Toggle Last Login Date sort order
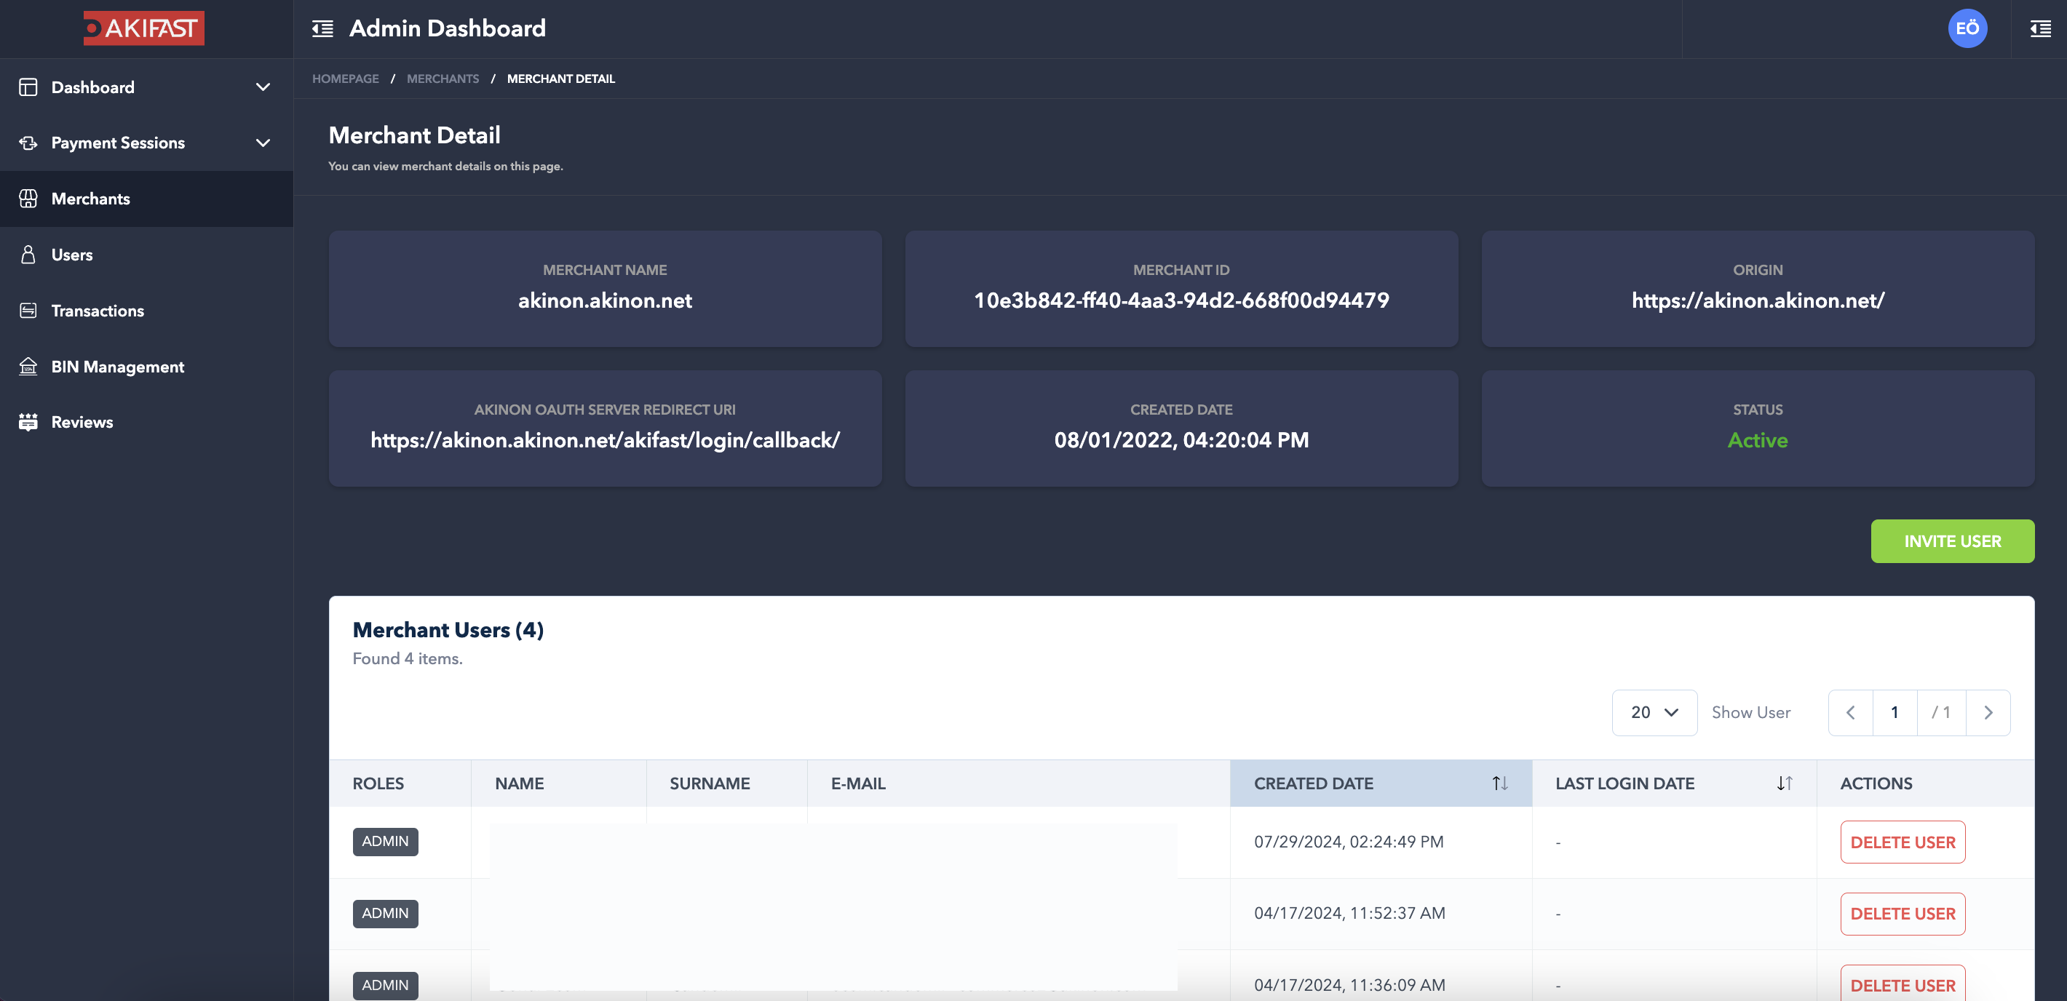2067x1001 pixels. coord(1784,783)
